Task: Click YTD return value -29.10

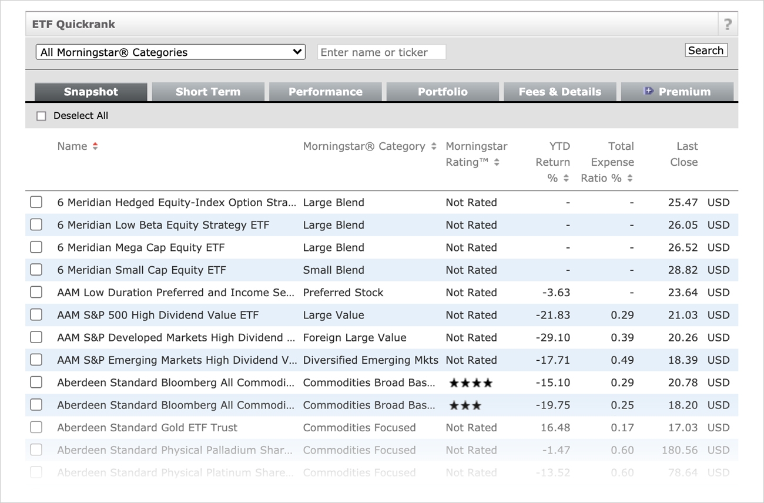Action: 553,338
